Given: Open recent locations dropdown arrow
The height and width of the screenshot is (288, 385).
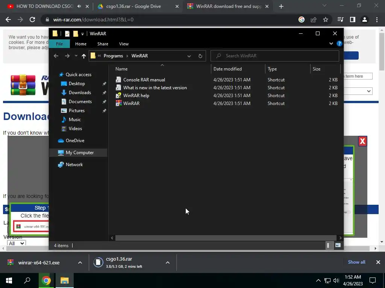Looking at the screenshot, I should tap(76, 56).
